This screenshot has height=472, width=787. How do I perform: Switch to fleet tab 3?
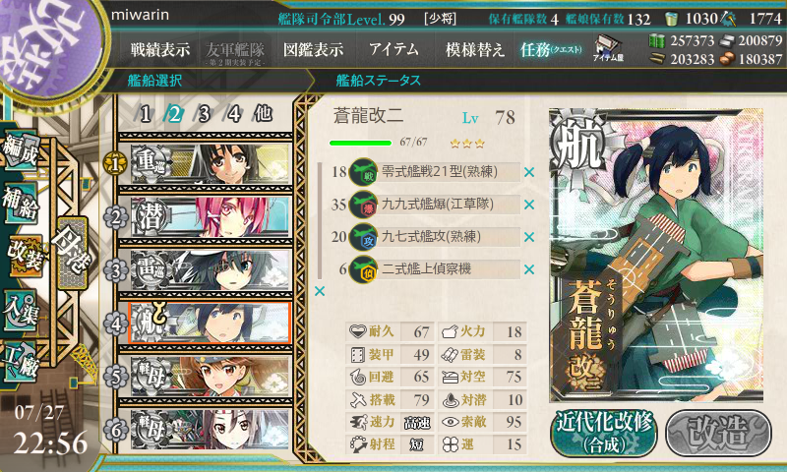click(204, 114)
